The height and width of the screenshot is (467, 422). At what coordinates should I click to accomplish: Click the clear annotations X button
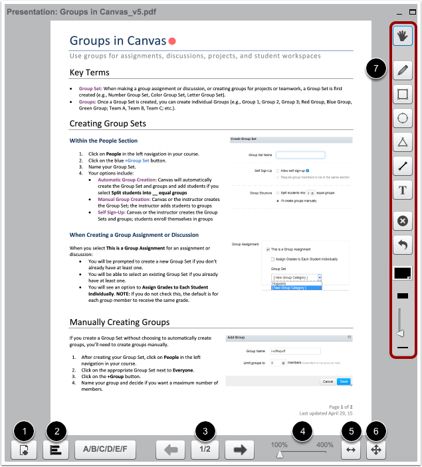[x=403, y=221]
